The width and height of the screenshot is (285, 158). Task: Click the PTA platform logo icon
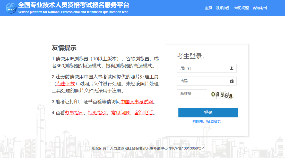(x=11, y=7)
